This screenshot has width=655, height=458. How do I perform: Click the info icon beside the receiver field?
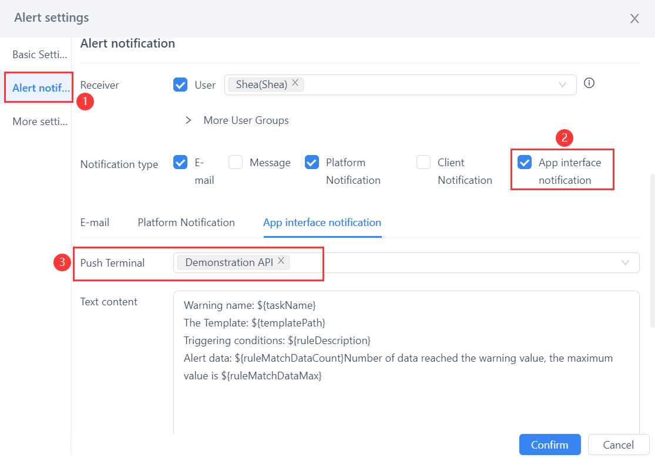pos(589,83)
